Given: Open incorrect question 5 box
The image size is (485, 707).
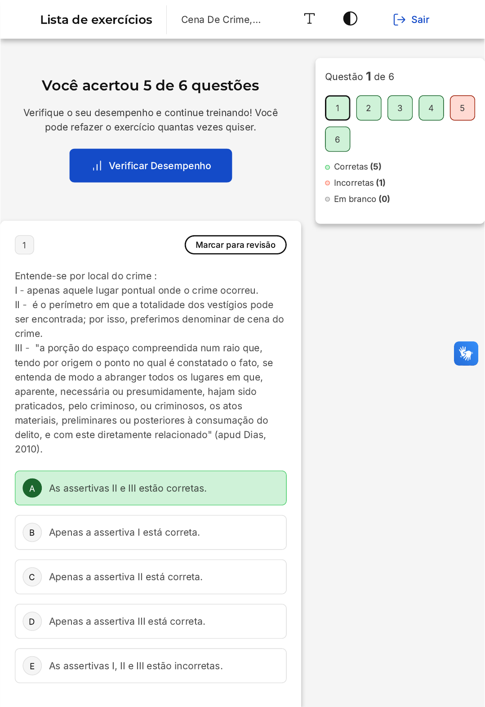Looking at the screenshot, I should coord(462,108).
